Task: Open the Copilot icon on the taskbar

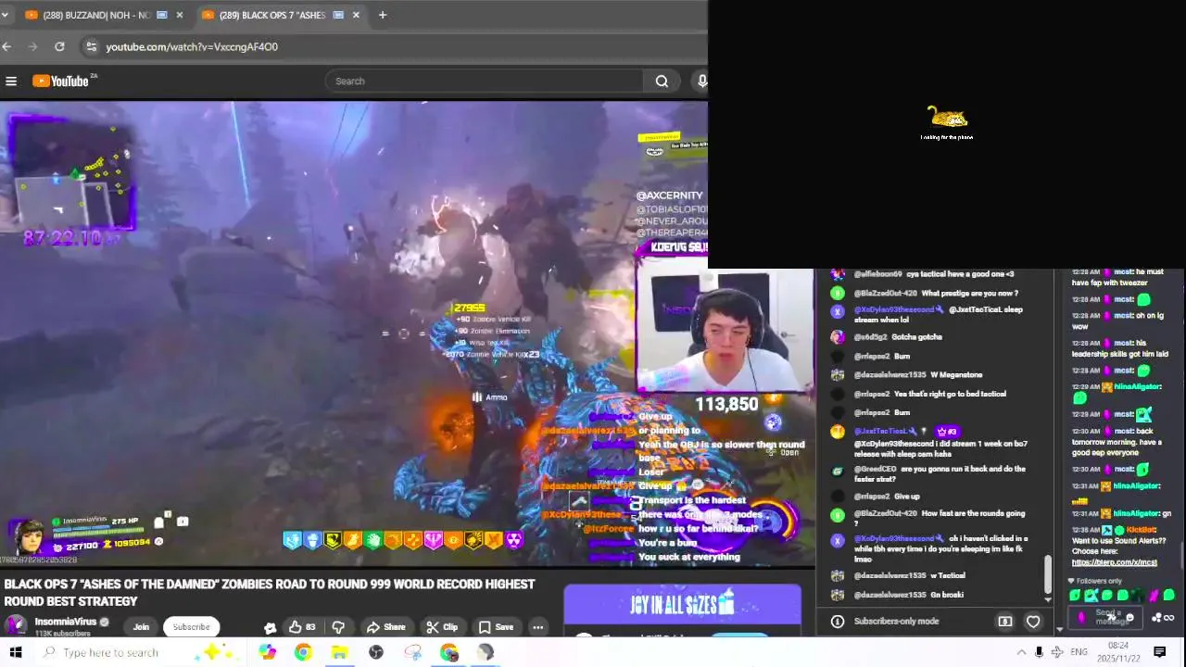Action: click(x=267, y=652)
